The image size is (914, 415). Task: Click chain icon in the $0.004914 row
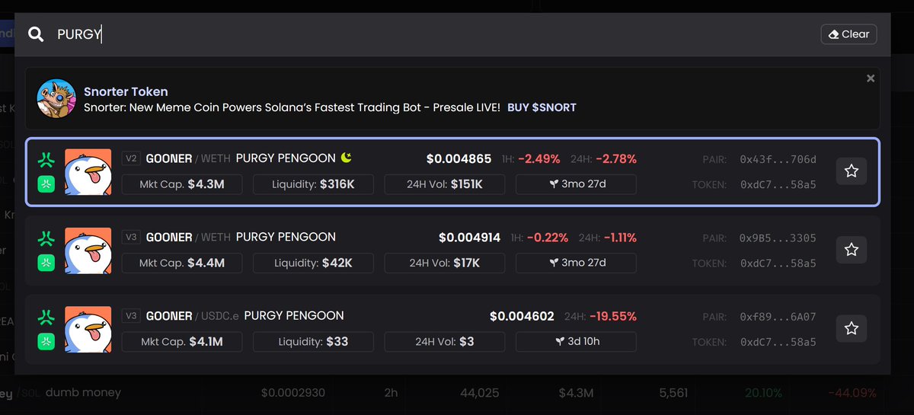click(x=46, y=238)
